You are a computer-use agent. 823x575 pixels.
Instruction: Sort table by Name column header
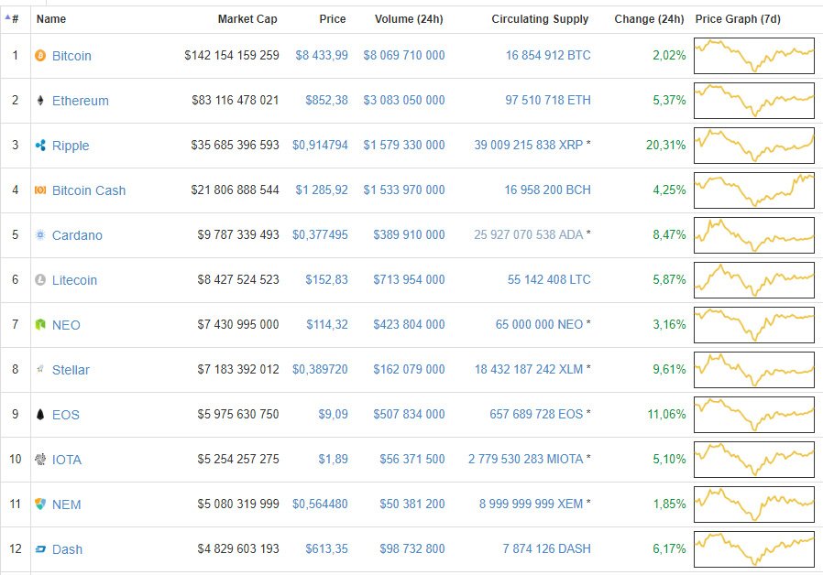coord(51,19)
